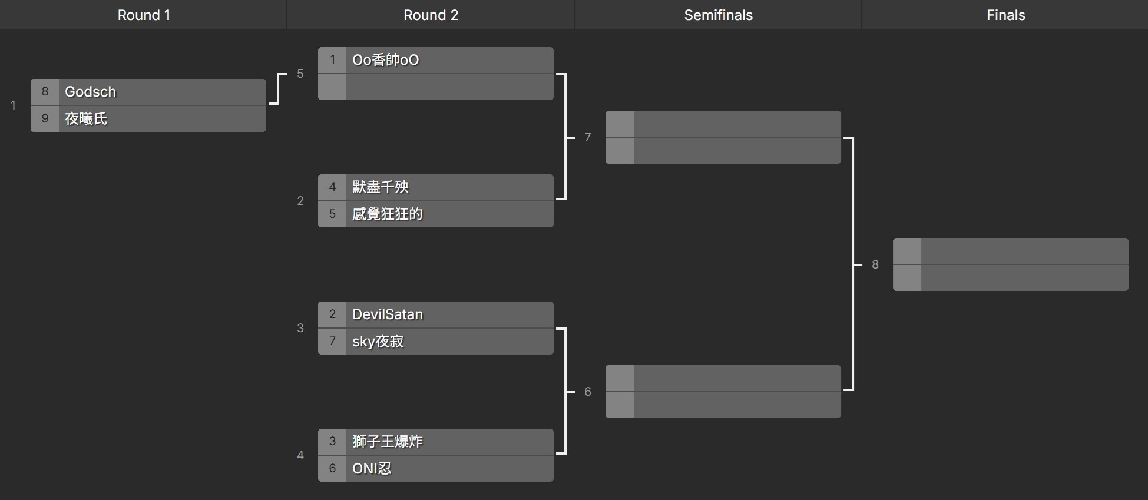Open match number 6 label
Viewport: 1148px width, 500px height.
pos(588,392)
